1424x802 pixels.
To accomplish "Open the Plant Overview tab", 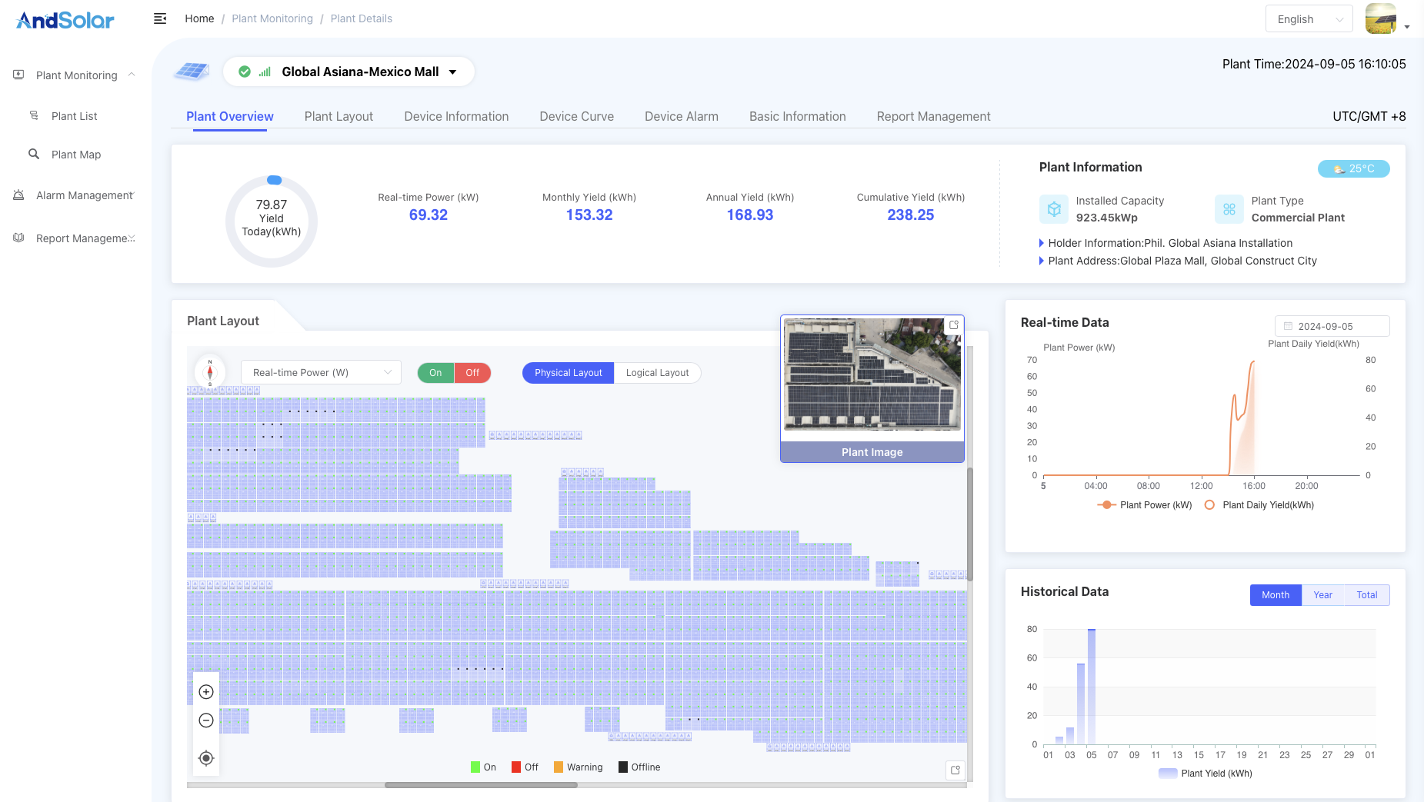I will pyautogui.click(x=230, y=116).
